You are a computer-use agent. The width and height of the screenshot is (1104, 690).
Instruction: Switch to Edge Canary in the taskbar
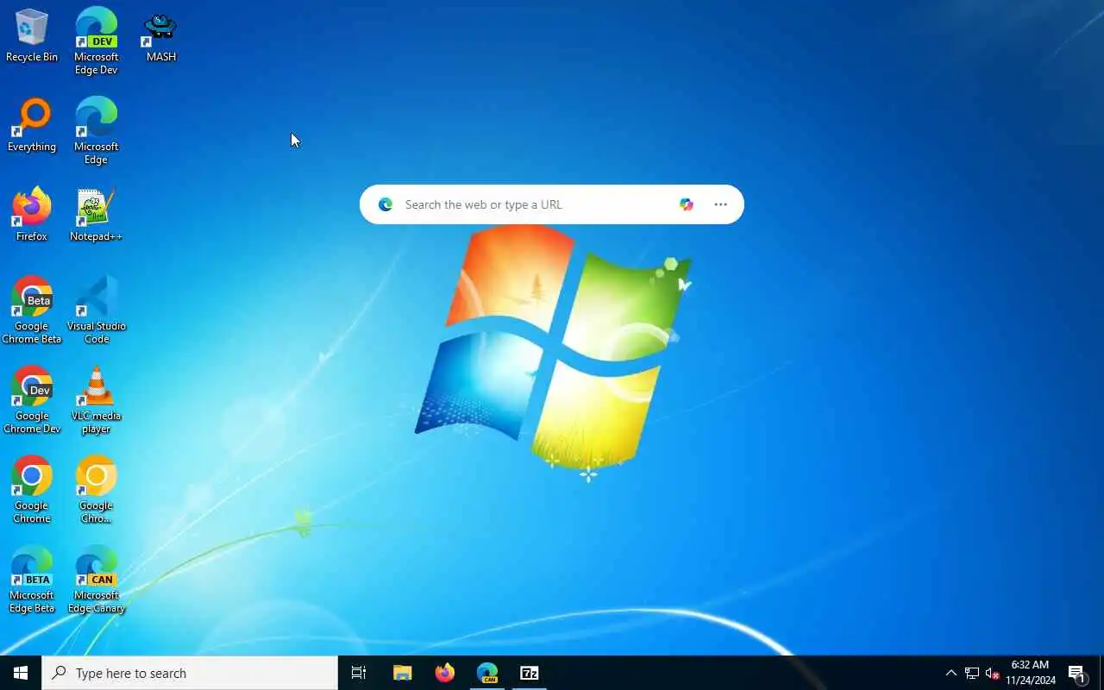tap(487, 673)
